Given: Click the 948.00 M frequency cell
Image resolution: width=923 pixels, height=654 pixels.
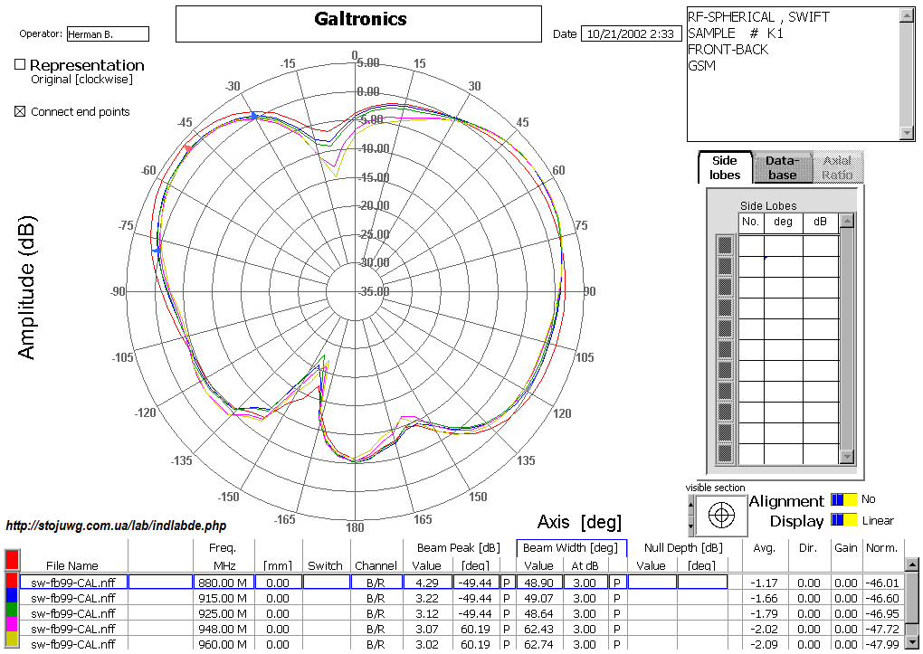Looking at the screenshot, I should (x=224, y=629).
